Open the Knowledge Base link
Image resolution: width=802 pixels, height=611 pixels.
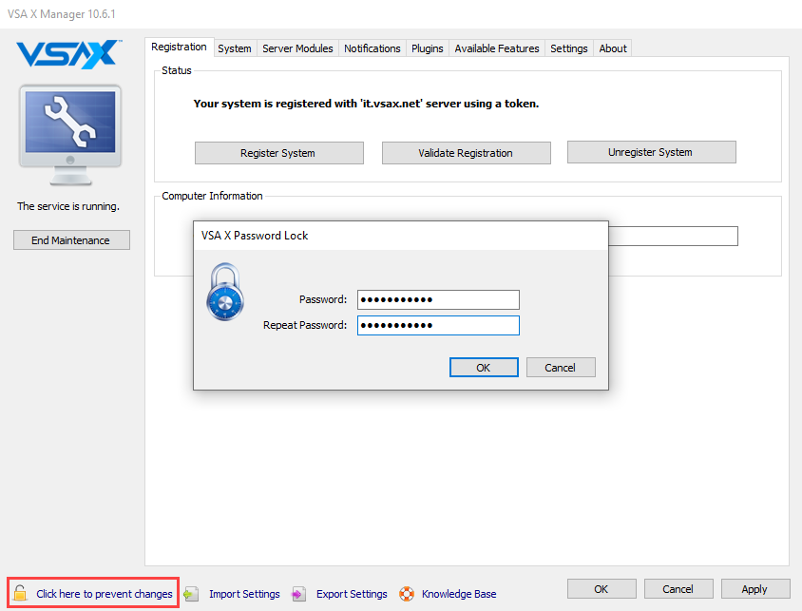(x=459, y=594)
